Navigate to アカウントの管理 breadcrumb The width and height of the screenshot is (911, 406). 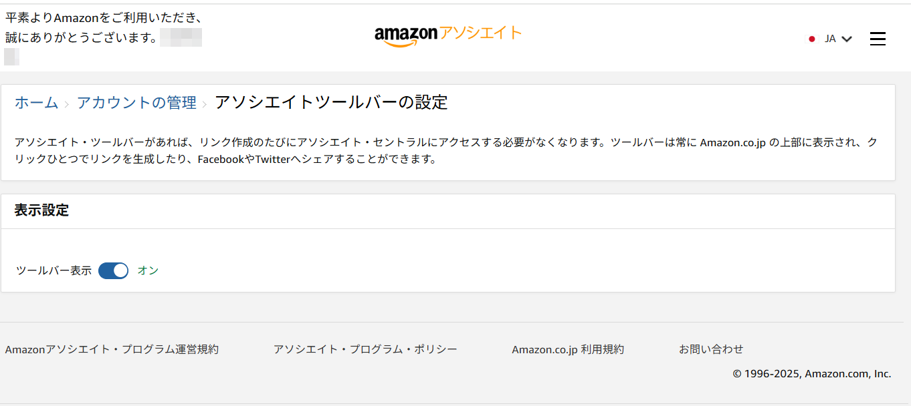pyautogui.click(x=136, y=103)
